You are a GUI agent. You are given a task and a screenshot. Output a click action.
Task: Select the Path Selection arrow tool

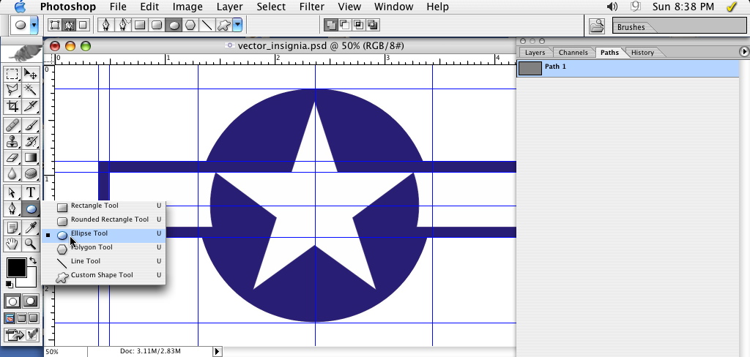pyautogui.click(x=12, y=192)
